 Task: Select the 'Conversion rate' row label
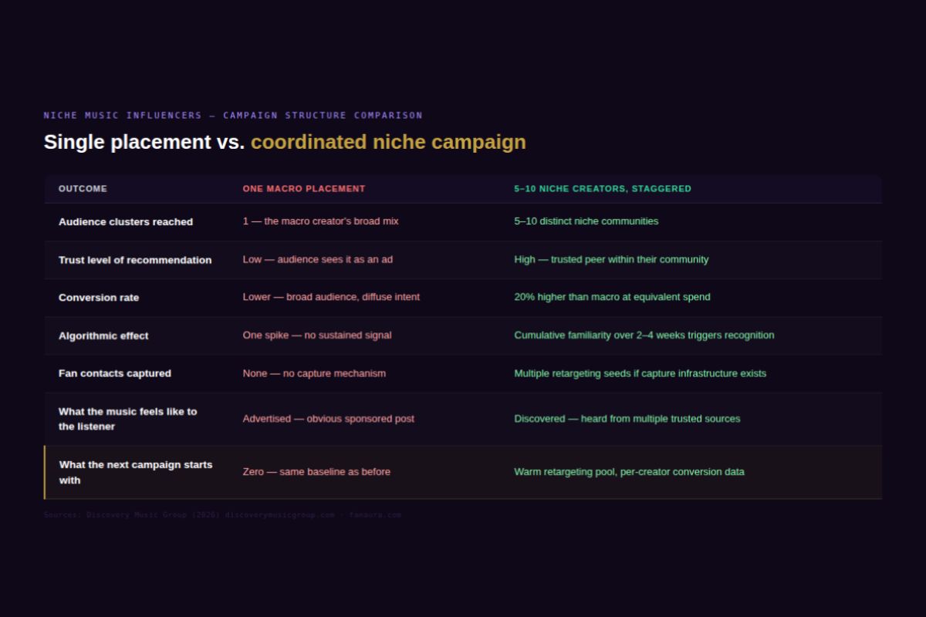tap(99, 298)
